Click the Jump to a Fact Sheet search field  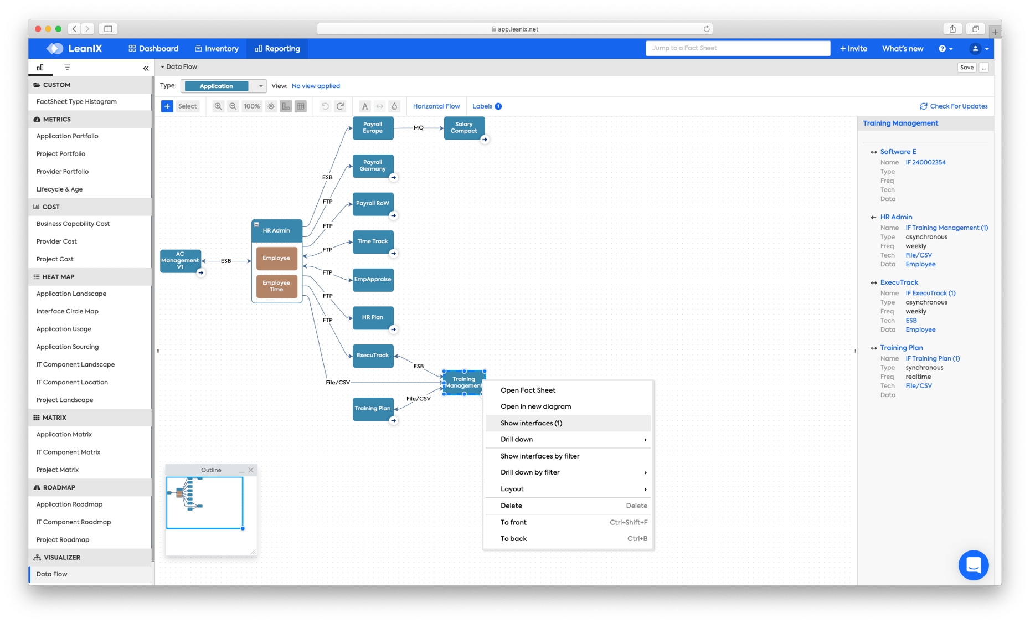[738, 48]
